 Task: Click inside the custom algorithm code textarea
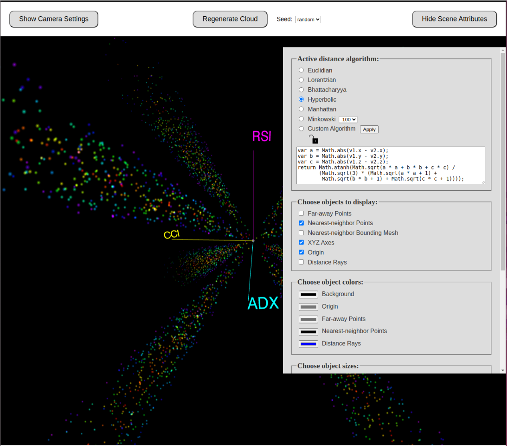(x=391, y=165)
